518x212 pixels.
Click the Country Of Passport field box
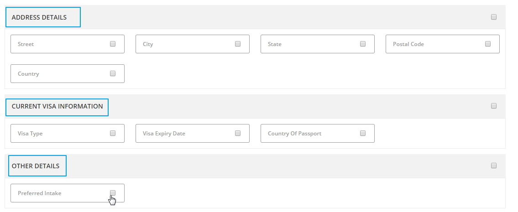tap(318, 134)
